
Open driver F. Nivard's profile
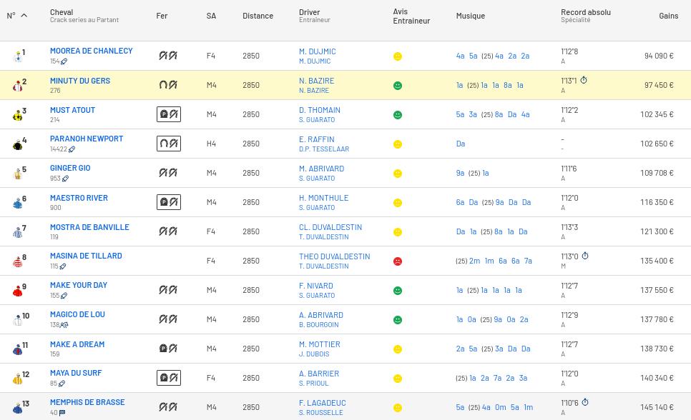(x=315, y=286)
